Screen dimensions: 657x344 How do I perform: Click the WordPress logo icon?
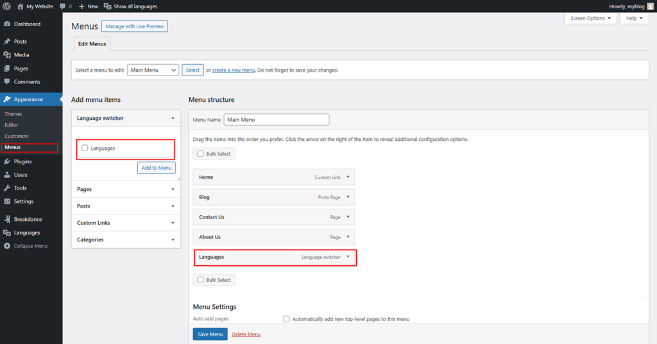7,6
